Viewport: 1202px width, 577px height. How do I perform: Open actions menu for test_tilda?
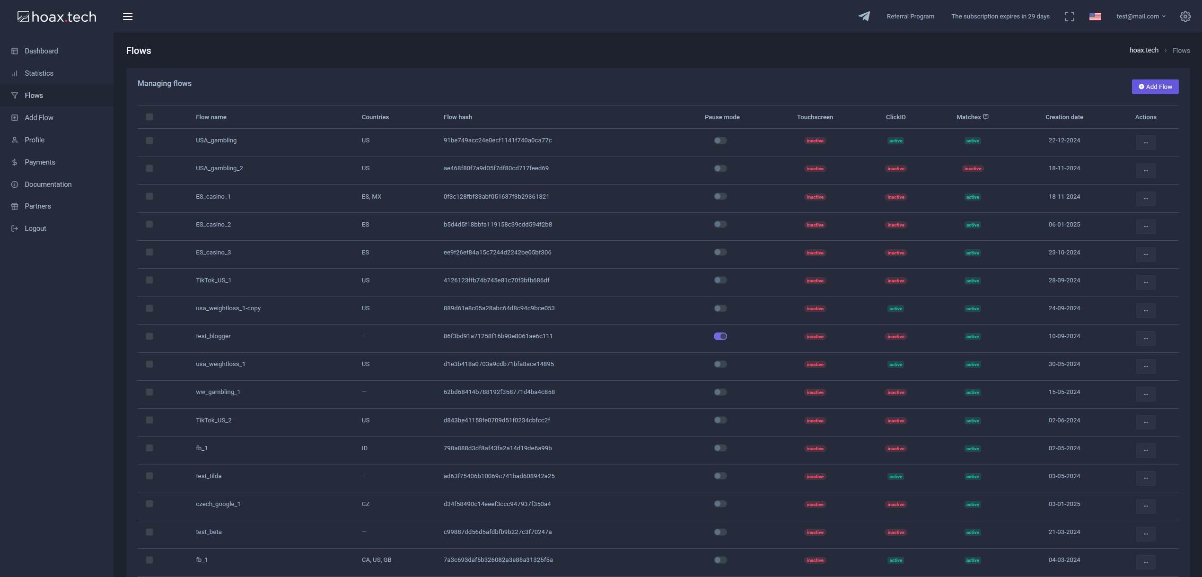click(x=1146, y=478)
